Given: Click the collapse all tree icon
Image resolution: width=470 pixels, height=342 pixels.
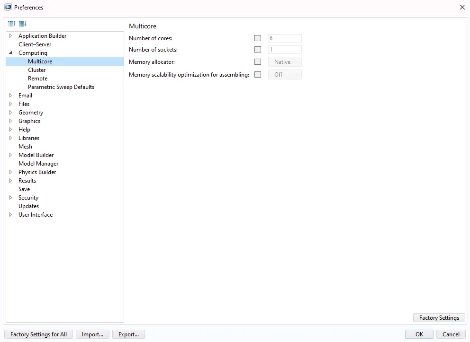Looking at the screenshot, I should click(x=12, y=24).
